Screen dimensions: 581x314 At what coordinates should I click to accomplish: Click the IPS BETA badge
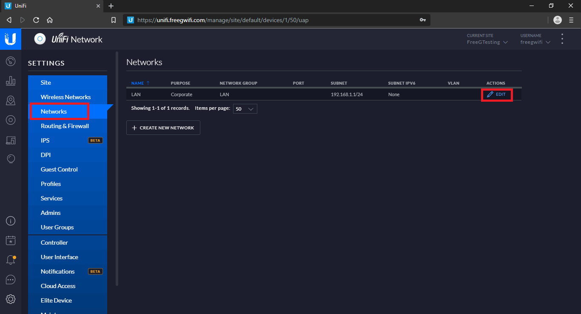pos(95,140)
